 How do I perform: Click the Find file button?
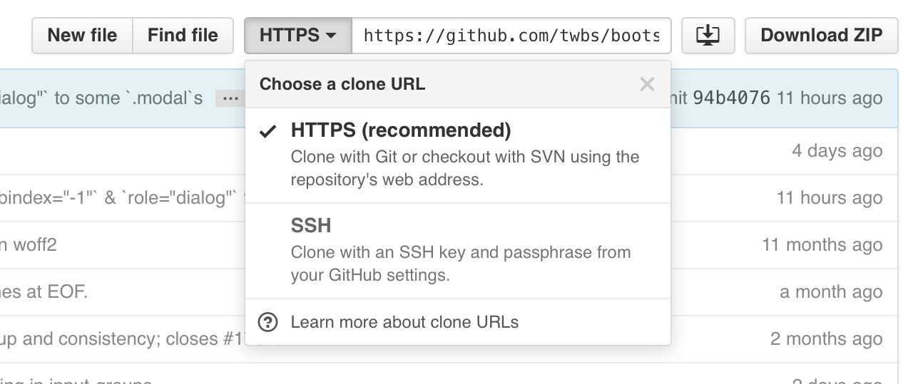click(183, 36)
